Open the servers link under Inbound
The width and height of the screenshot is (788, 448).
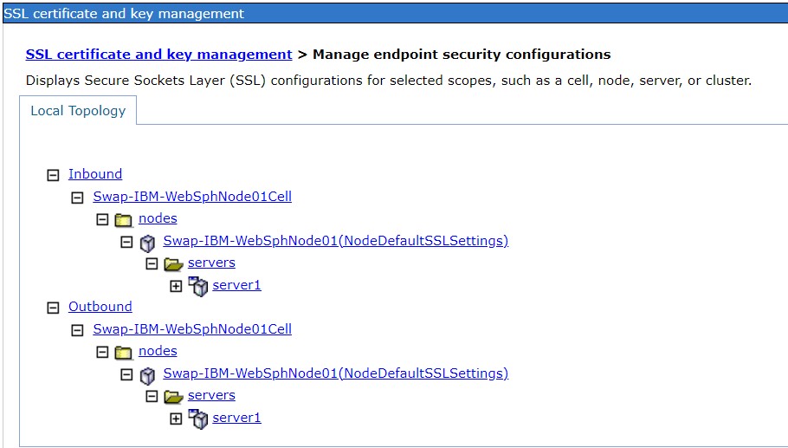click(x=211, y=263)
